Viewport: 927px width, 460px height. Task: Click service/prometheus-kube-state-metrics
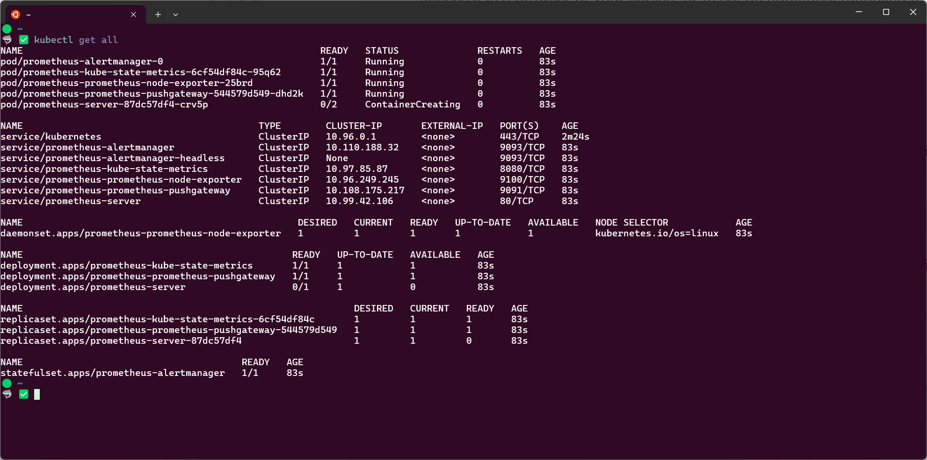pyautogui.click(x=104, y=169)
